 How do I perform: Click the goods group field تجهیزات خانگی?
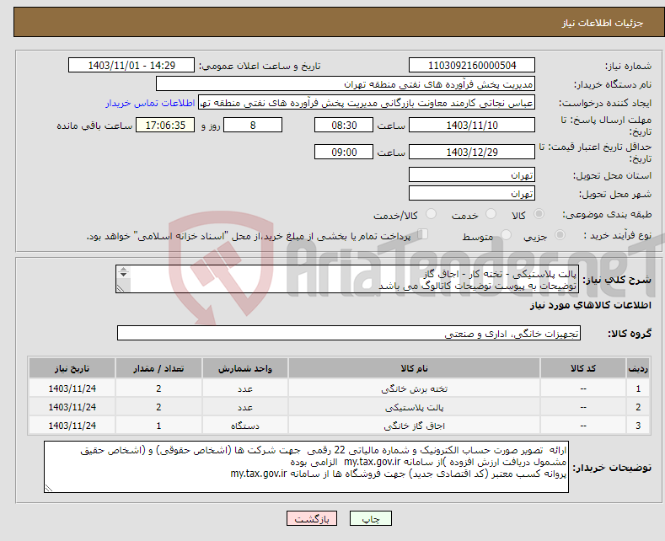(x=349, y=333)
